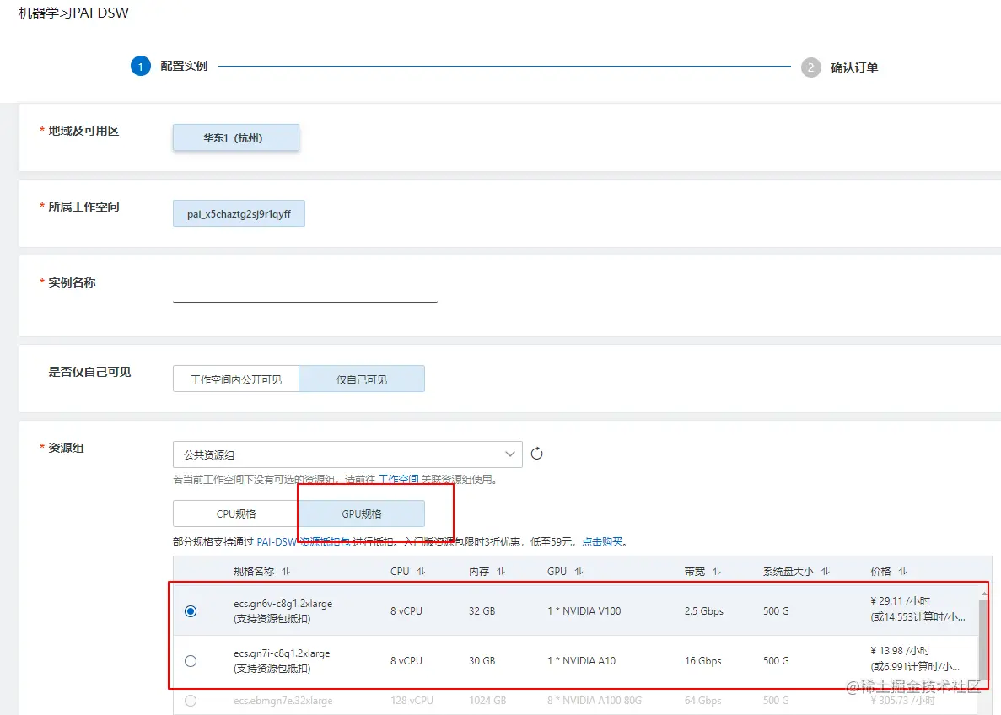
Task: Click 机器学习PAI DSW page title
Action: pos(73,13)
